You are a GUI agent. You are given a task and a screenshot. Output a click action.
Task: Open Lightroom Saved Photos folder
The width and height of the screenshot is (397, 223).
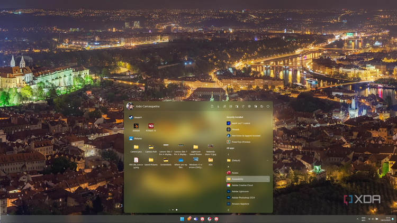coord(195,150)
